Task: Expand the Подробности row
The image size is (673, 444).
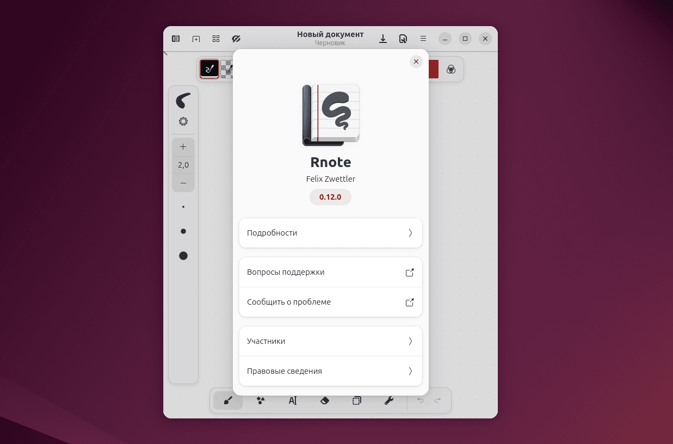Action: point(331,233)
